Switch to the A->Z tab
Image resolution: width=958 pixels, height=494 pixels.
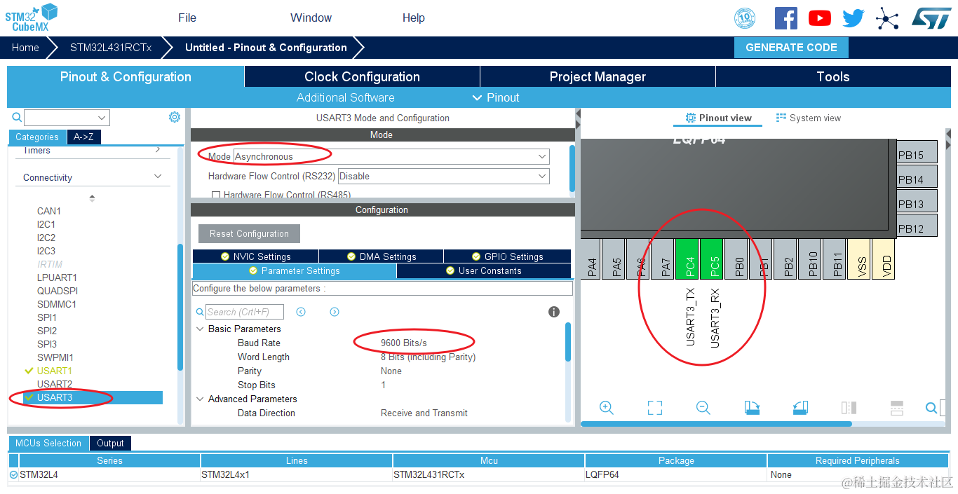[83, 137]
